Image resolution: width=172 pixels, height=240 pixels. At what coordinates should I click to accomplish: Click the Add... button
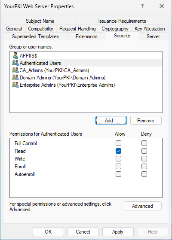[x=111, y=121]
